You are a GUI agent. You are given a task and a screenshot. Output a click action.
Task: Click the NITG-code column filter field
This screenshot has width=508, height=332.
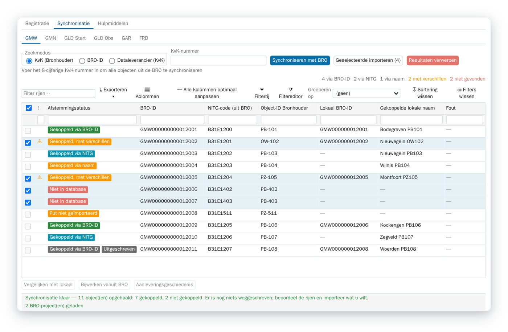click(x=233, y=120)
